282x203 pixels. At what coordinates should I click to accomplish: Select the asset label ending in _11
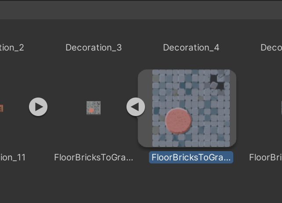point(13,157)
